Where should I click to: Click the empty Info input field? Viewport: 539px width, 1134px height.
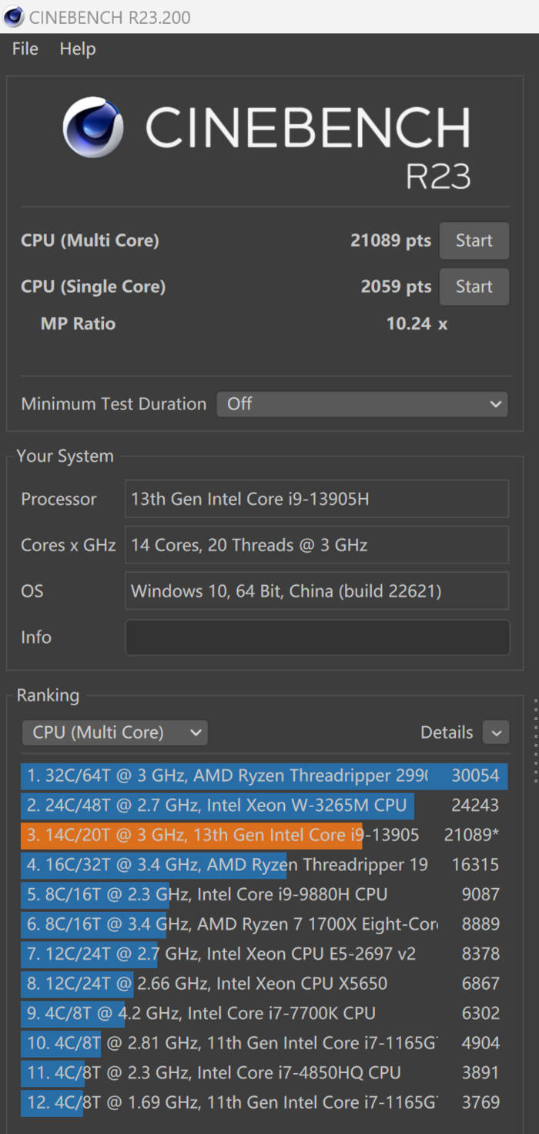click(x=316, y=638)
